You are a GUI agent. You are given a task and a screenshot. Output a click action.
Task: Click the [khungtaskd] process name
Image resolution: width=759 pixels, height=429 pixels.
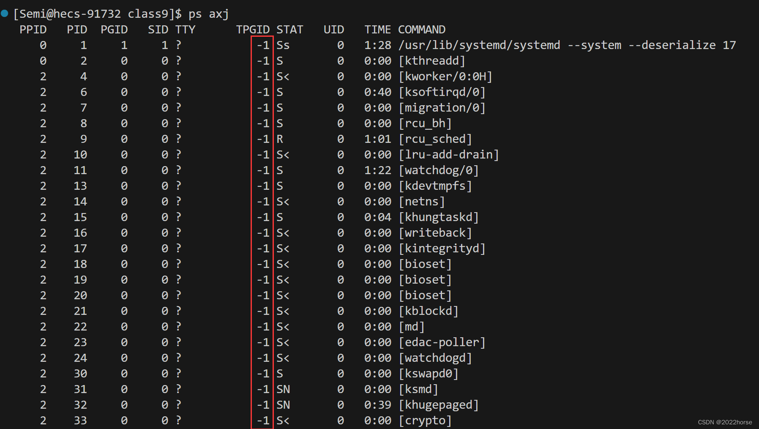(439, 217)
